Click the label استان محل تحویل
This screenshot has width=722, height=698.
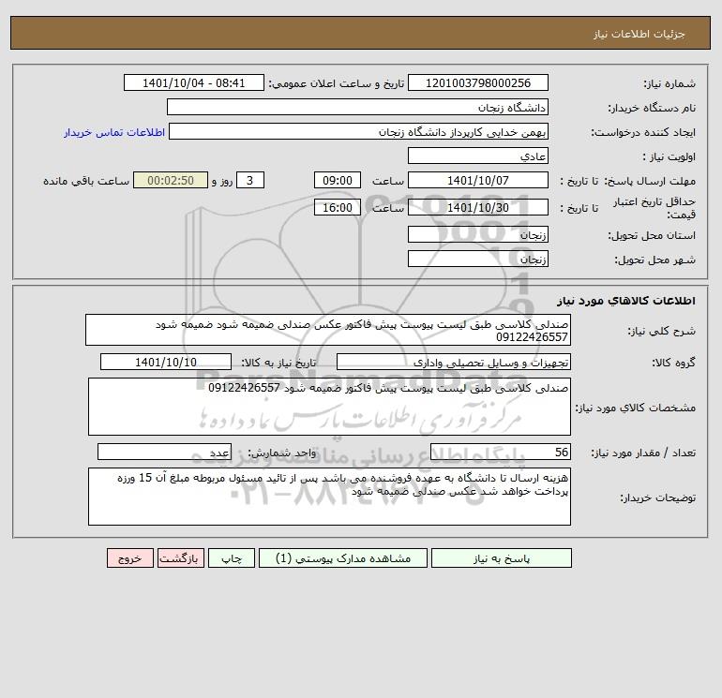tap(652, 235)
